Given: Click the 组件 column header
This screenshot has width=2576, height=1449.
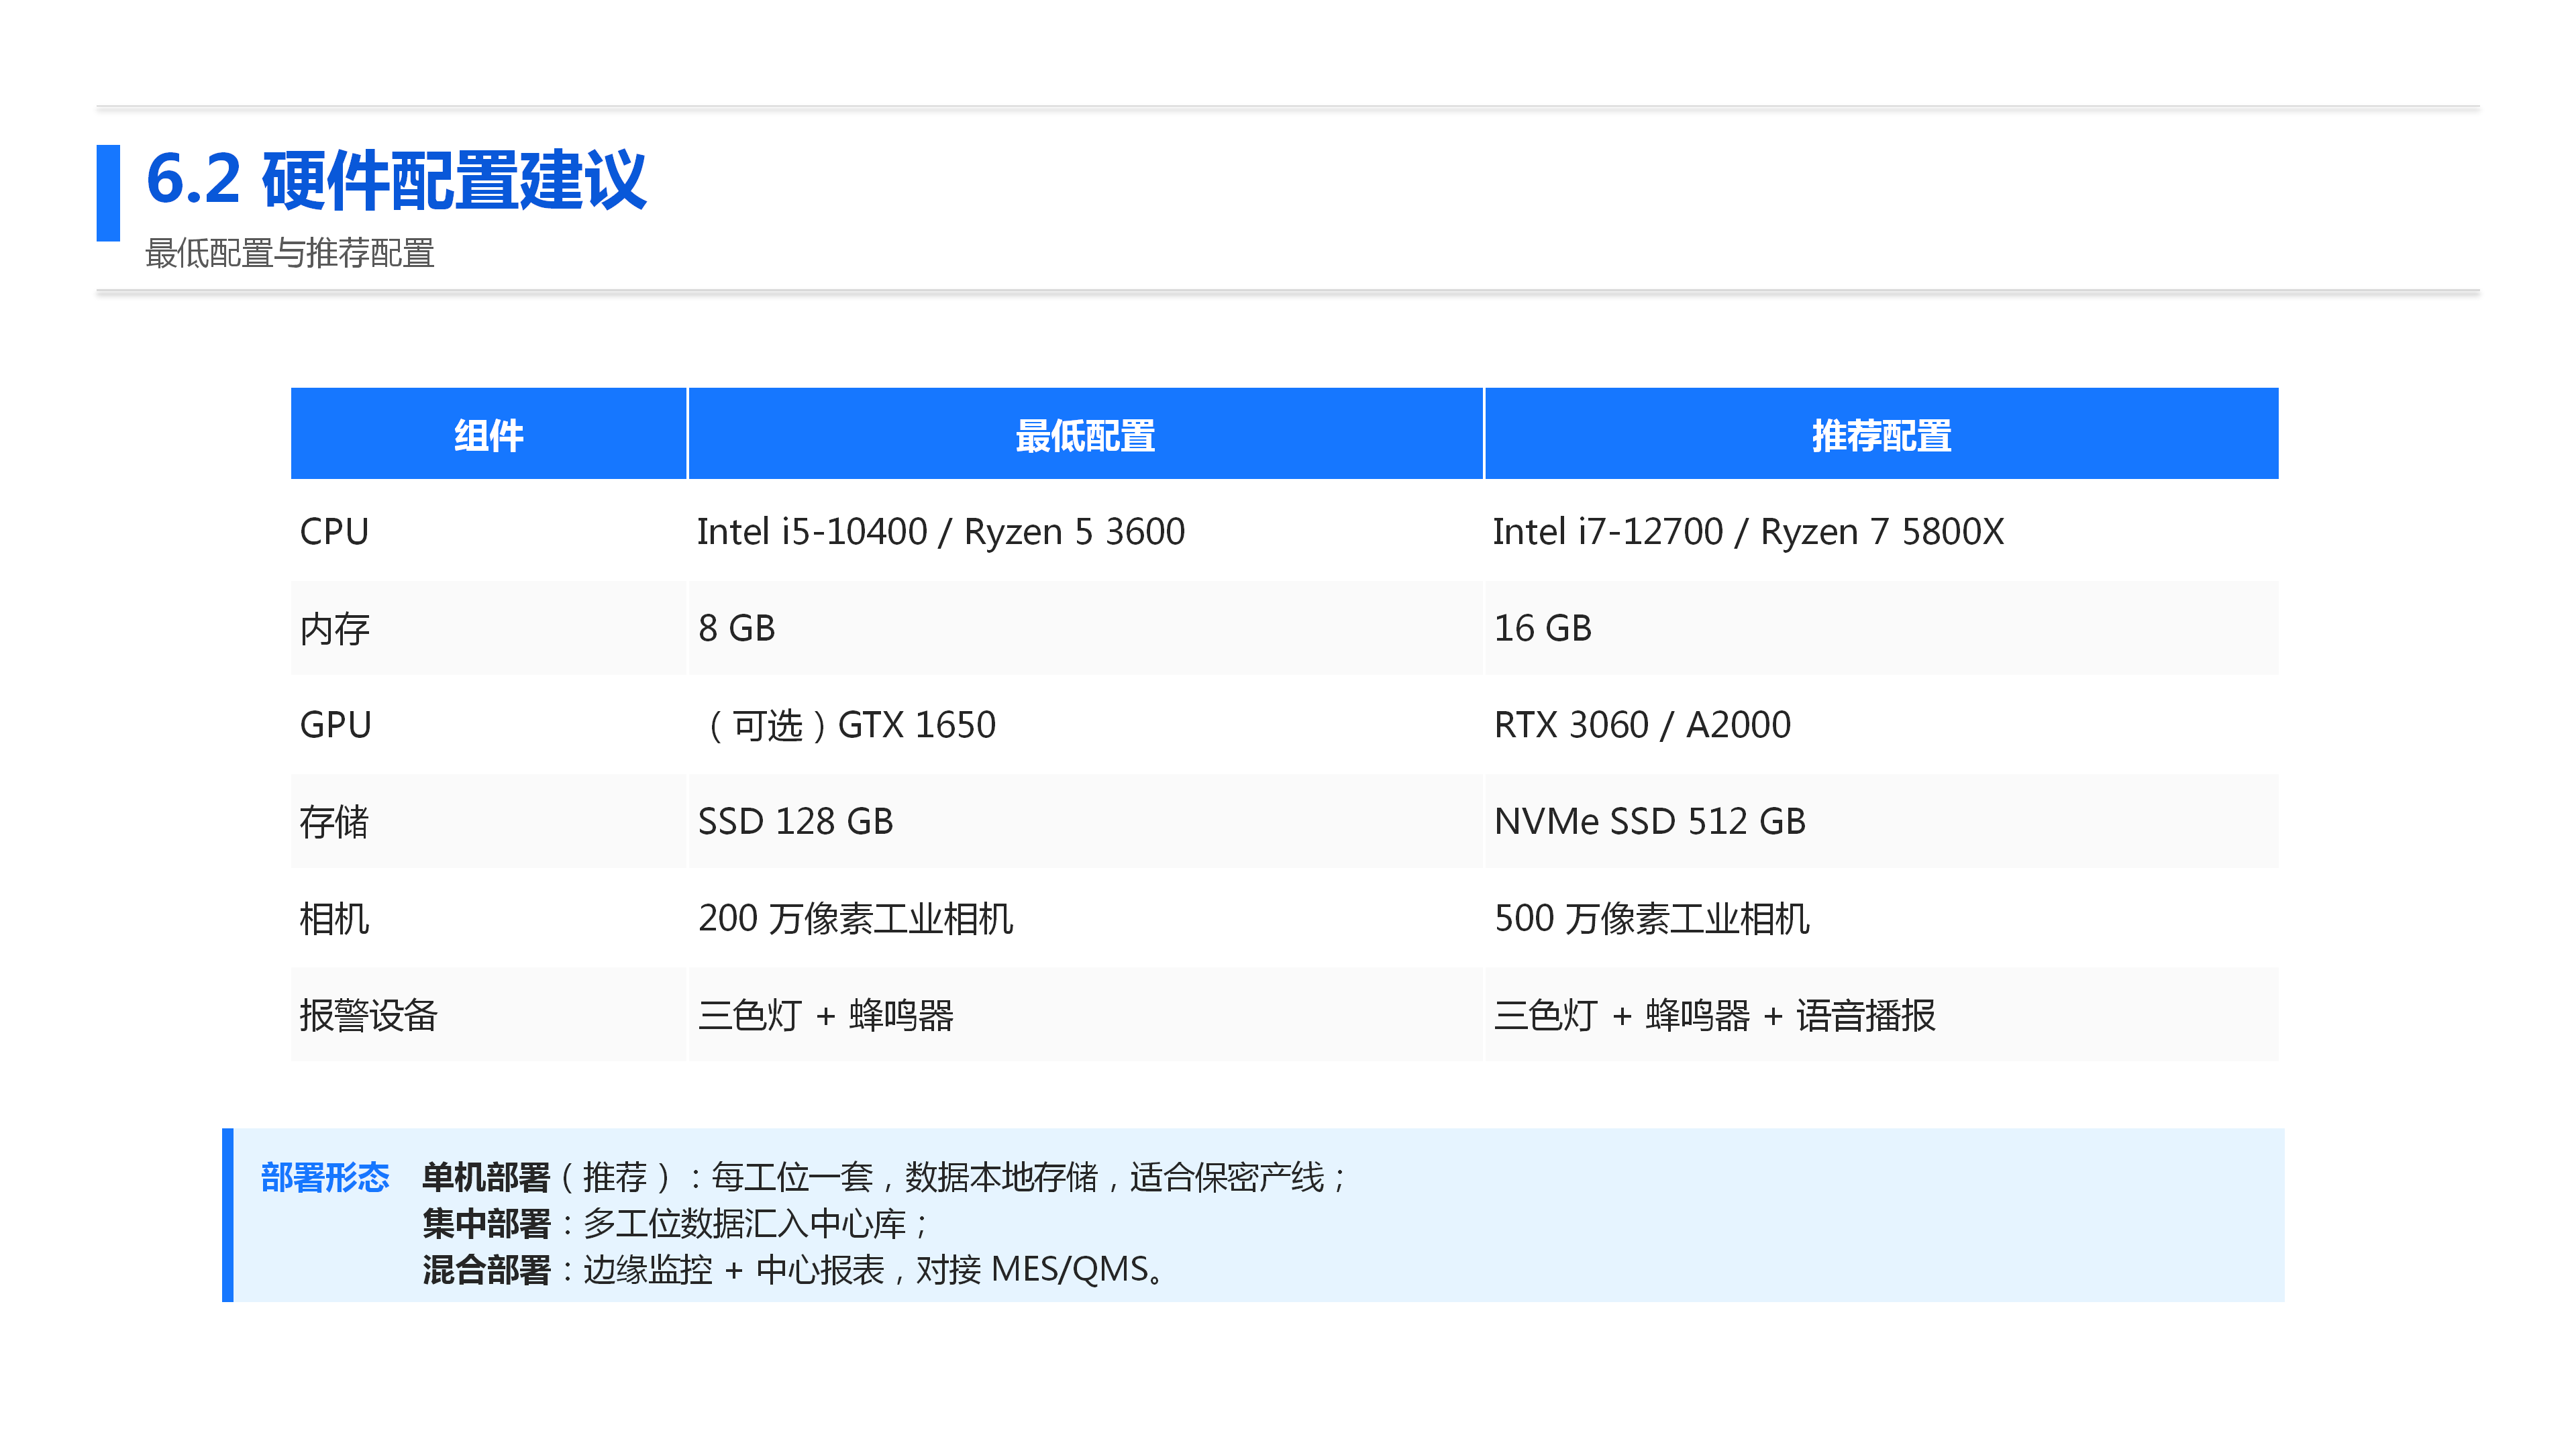Looking at the screenshot, I should coord(489,435).
